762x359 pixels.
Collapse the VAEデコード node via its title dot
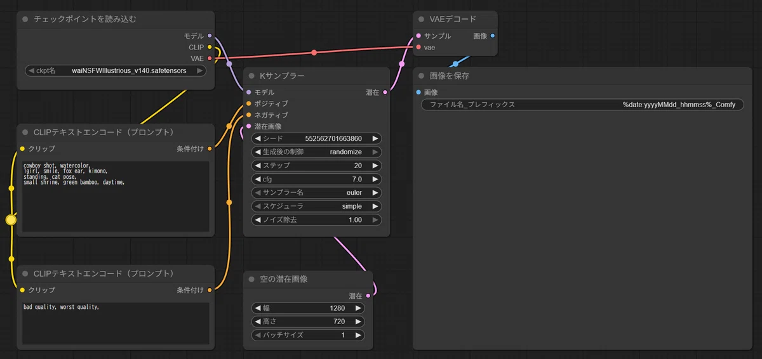pyautogui.click(x=422, y=19)
